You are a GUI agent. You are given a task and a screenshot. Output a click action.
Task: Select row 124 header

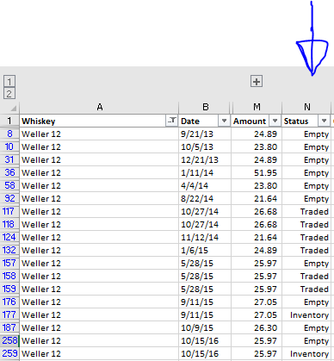pyautogui.click(x=9, y=237)
